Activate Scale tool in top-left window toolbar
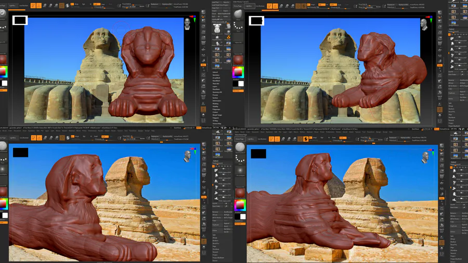This screenshot has height=263, width=468. coord(50,5)
